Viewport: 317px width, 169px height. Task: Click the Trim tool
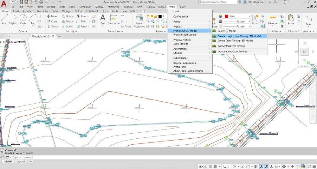click(x=81, y=16)
